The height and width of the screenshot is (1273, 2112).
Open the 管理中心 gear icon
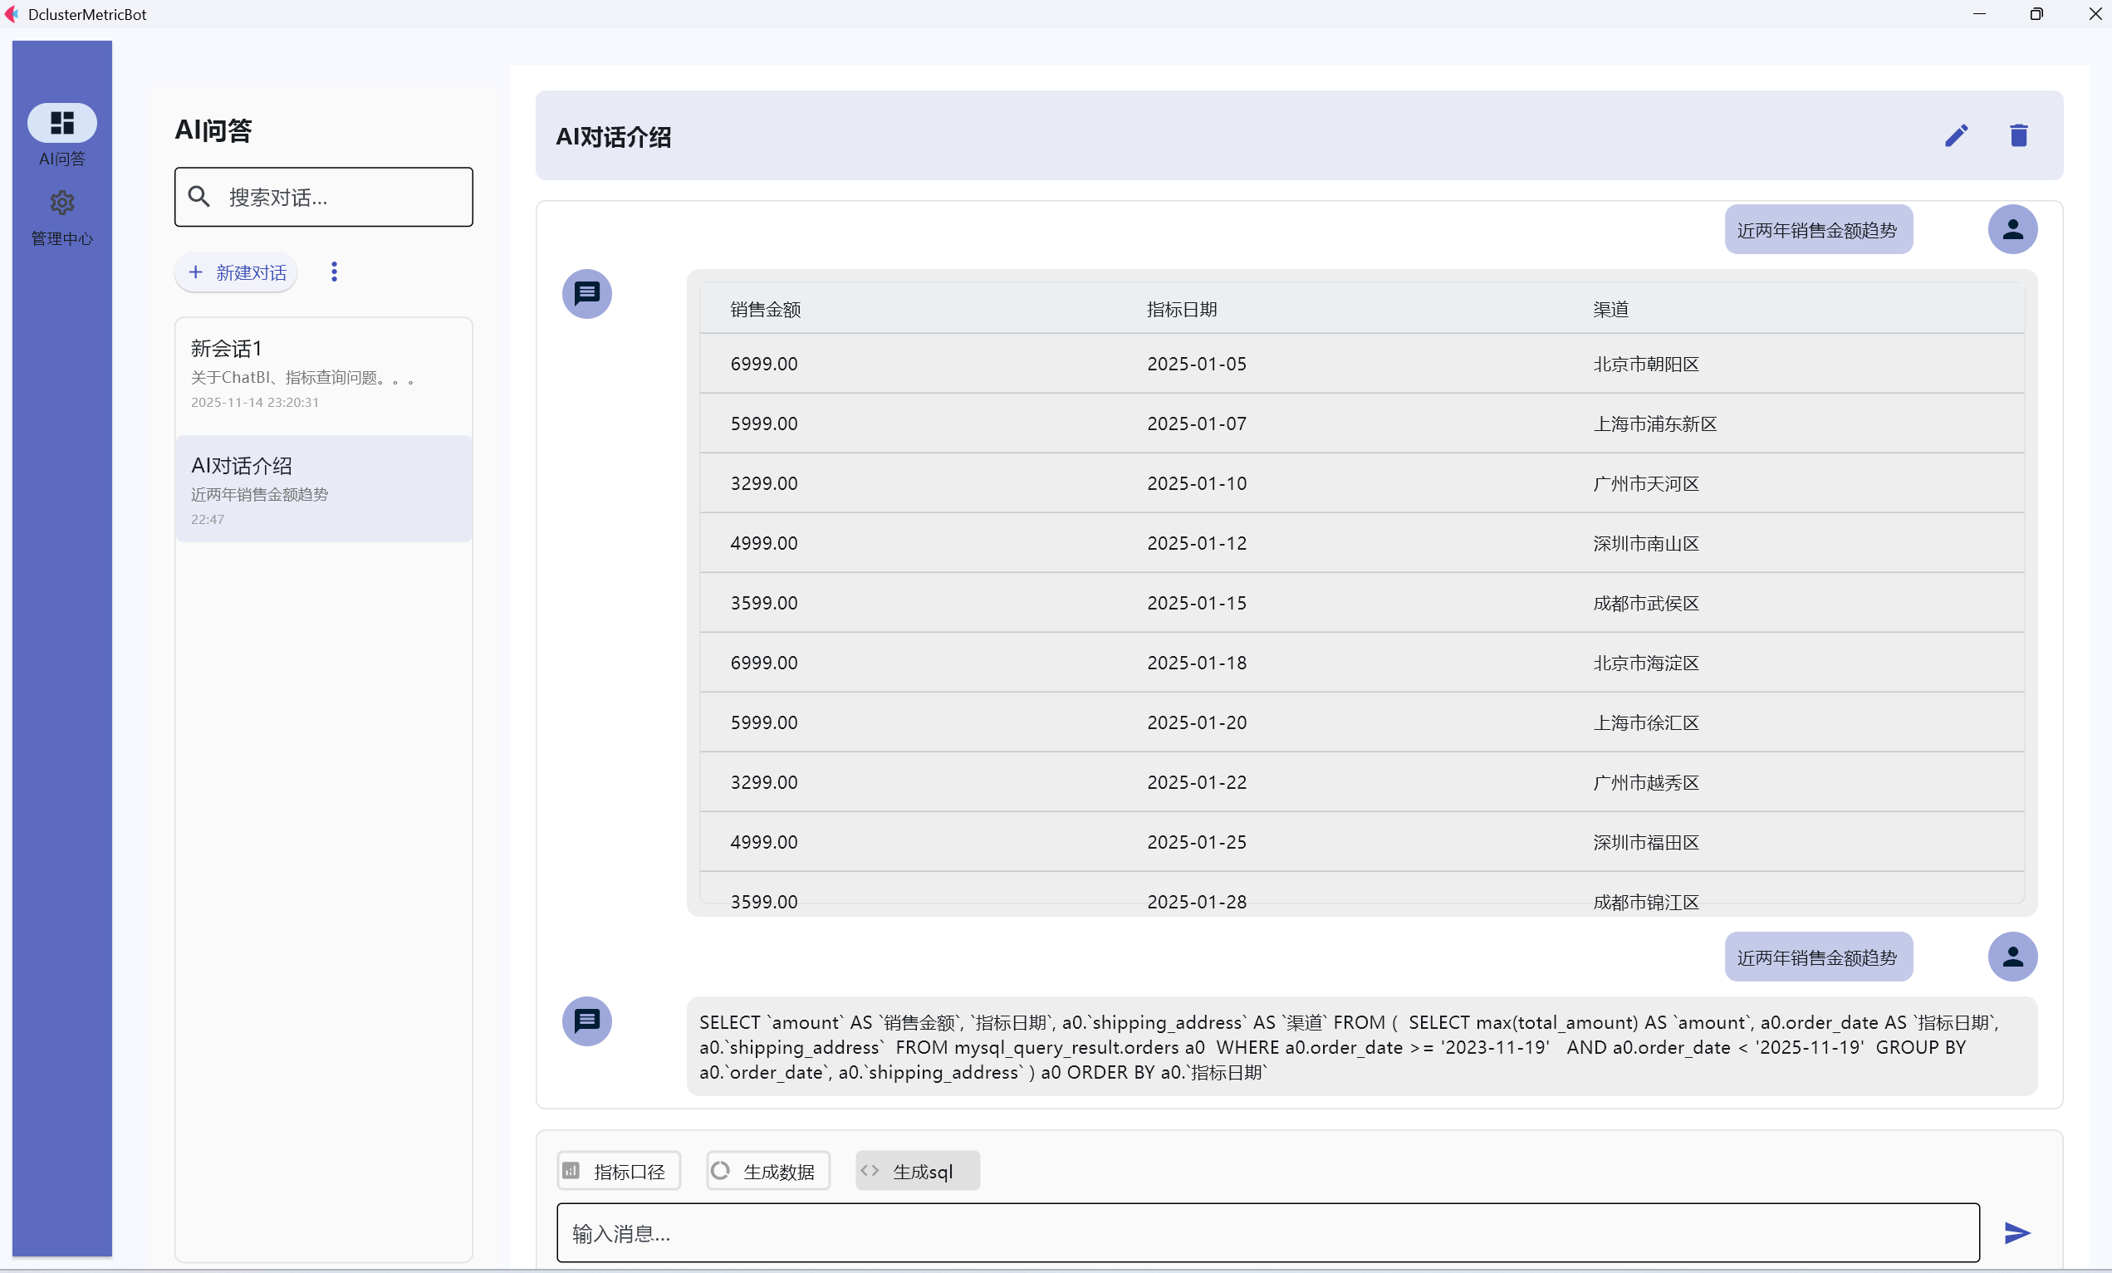tap(61, 203)
